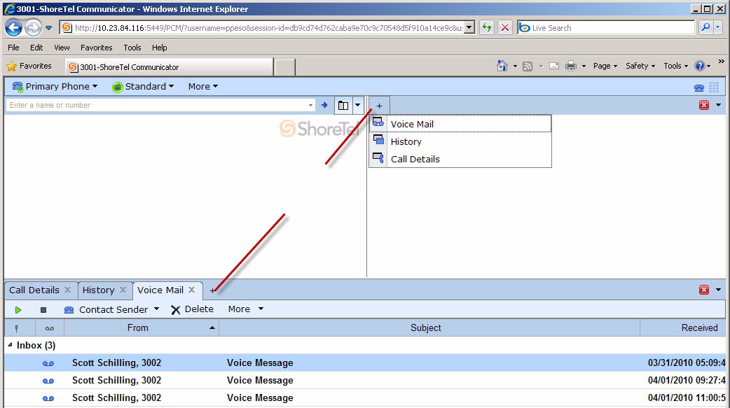Click the Read Mail envelope icon
The image size is (730, 408).
coord(554,66)
